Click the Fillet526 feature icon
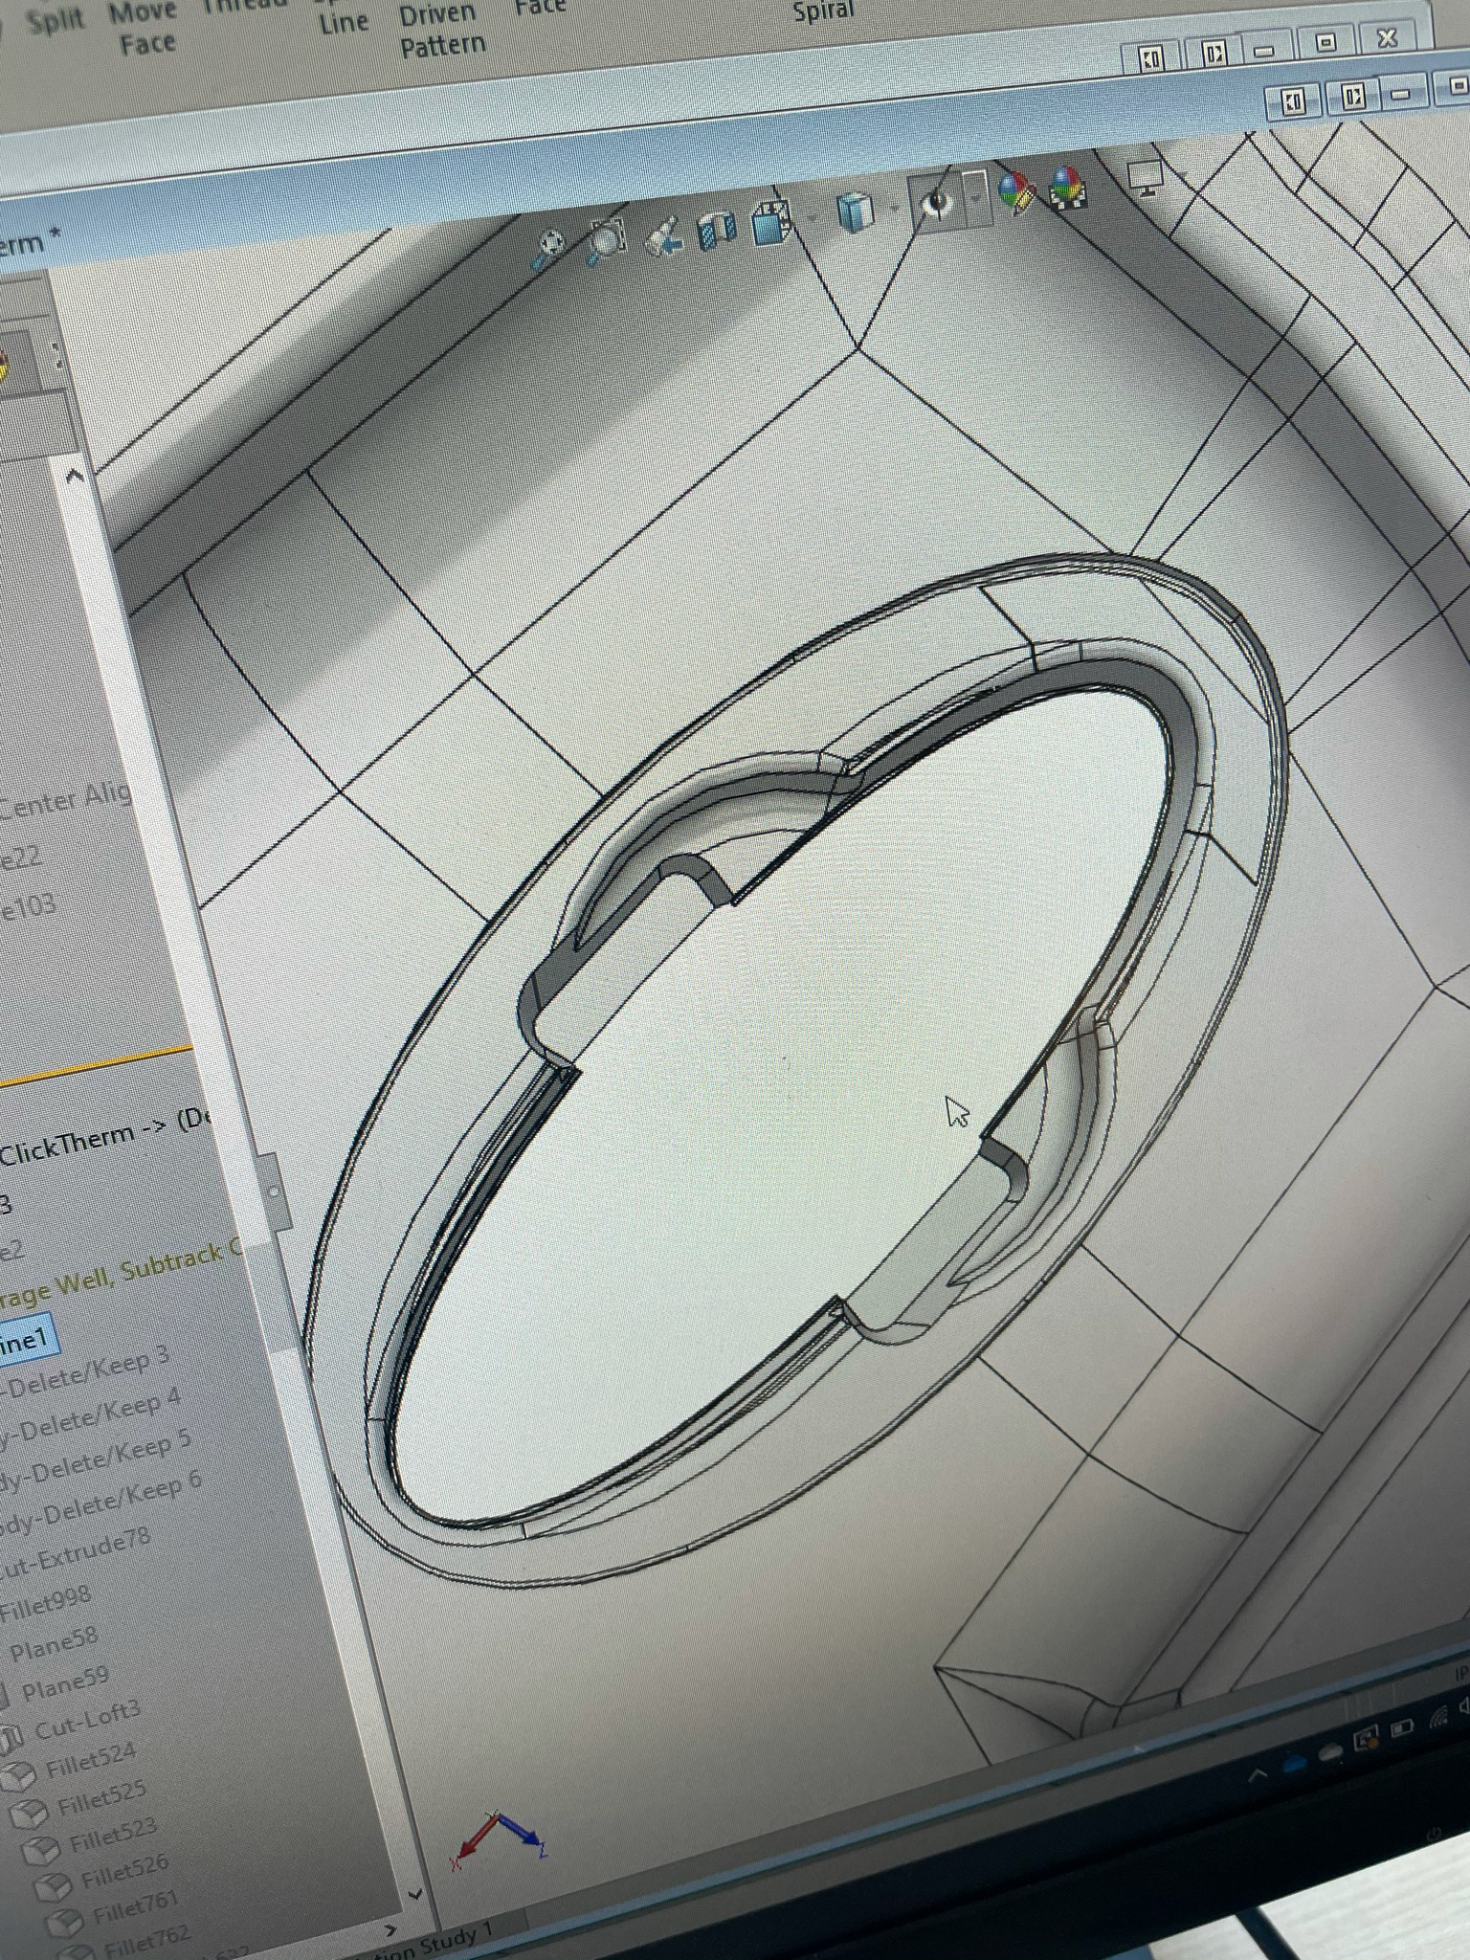This screenshot has width=1470, height=1960. click(x=52, y=1886)
